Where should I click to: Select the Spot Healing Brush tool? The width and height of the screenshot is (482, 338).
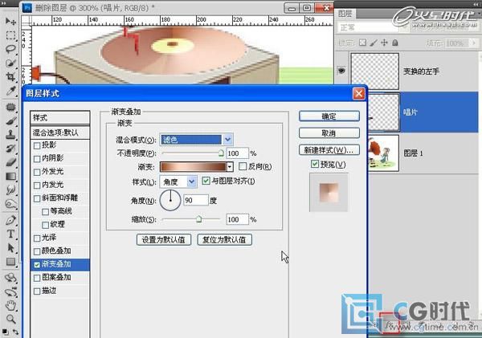coord(10,108)
